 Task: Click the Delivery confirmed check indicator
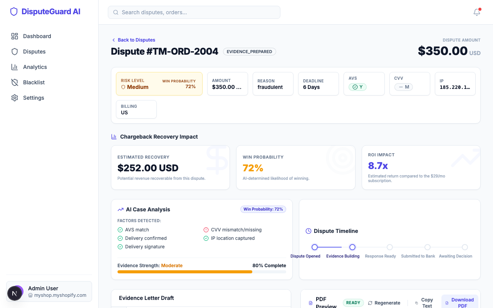point(120,238)
